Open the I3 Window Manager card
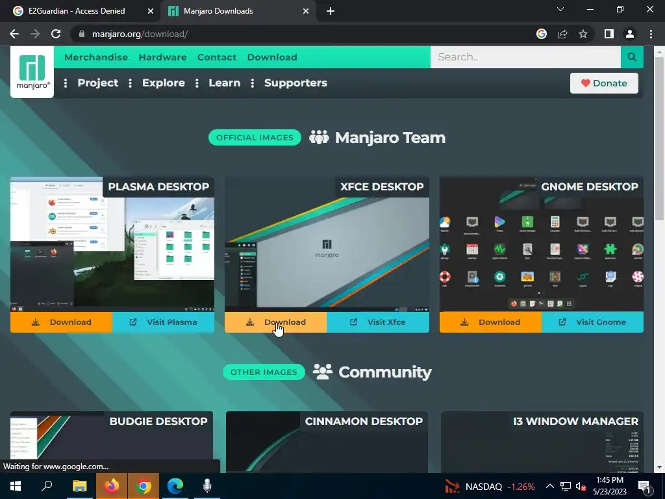Screen dimensions: 665x499 (542, 442)
